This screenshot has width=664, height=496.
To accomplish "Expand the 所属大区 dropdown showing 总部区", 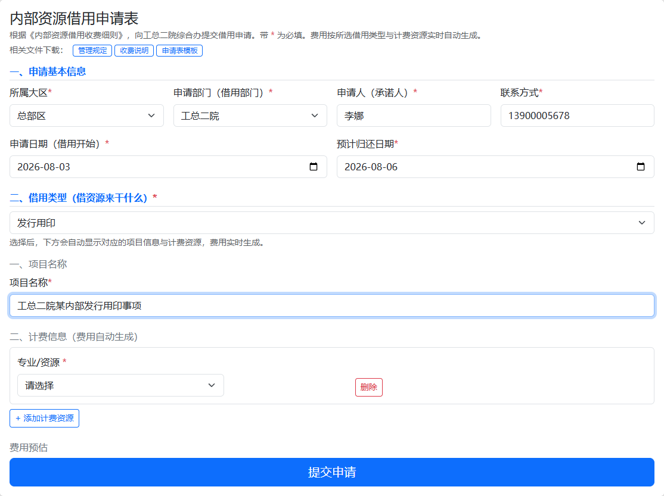I will pyautogui.click(x=86, y=116).
